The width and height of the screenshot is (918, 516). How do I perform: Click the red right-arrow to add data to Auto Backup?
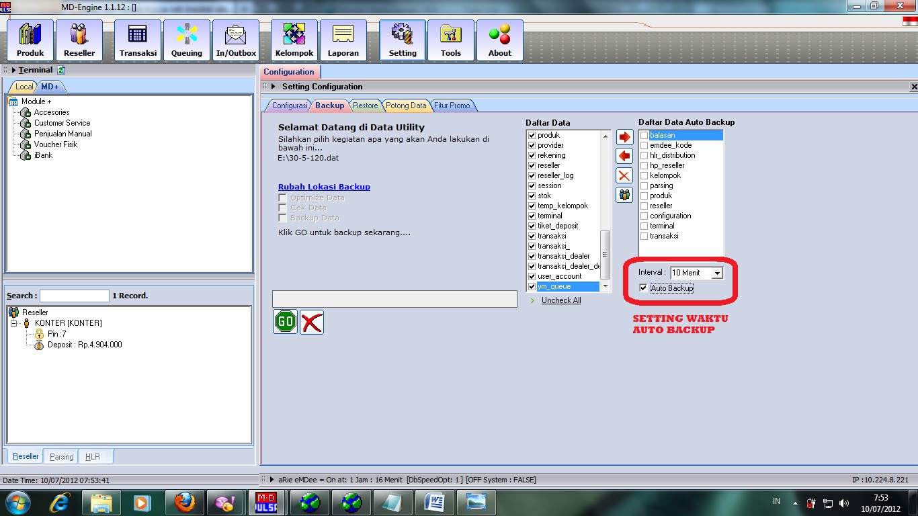[x=624, y=136]
